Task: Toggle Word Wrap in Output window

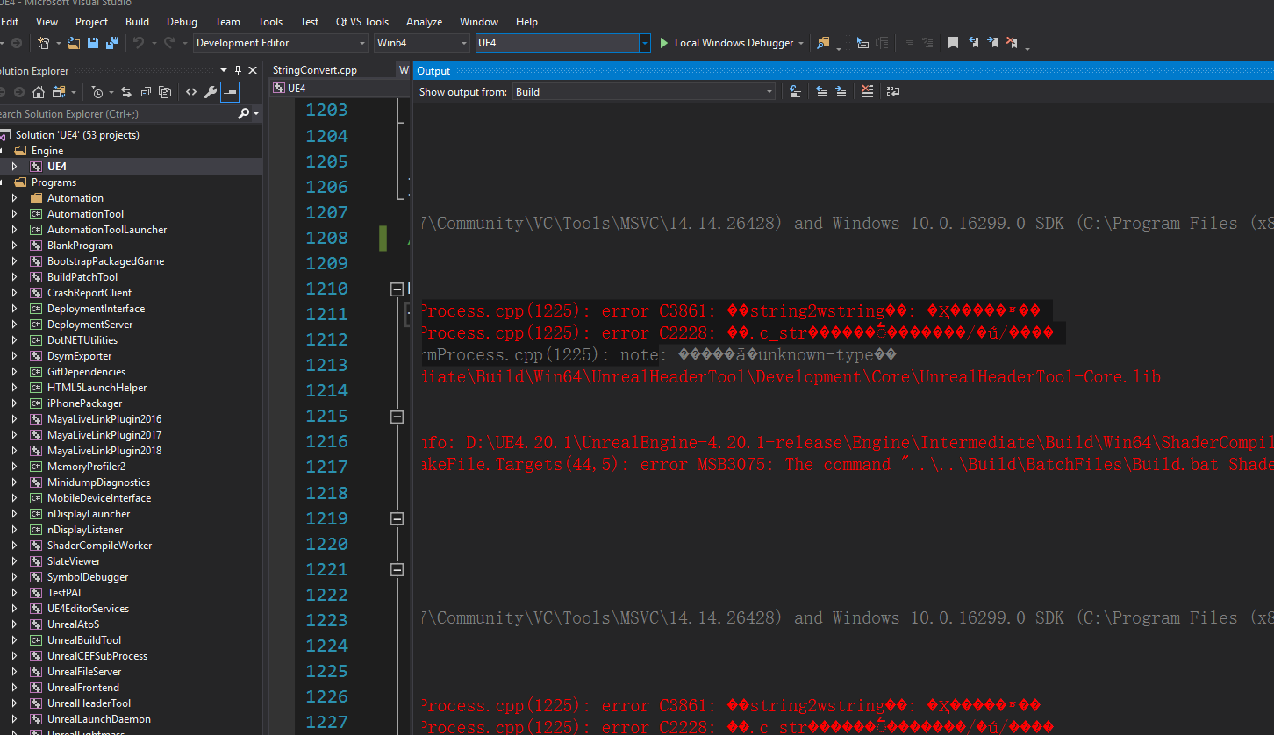Action: [893, 91]
